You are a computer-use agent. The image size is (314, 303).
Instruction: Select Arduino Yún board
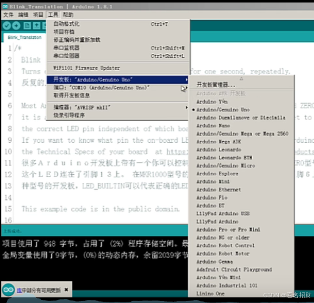241,101
